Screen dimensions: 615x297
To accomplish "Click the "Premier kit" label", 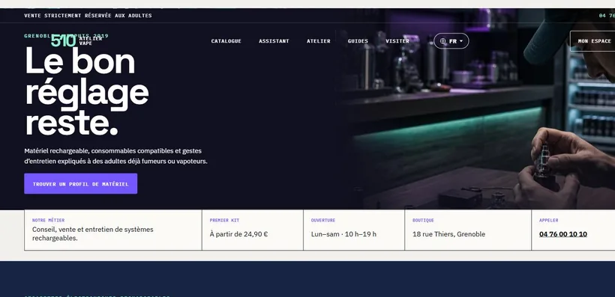I will (x=224, y=220).
